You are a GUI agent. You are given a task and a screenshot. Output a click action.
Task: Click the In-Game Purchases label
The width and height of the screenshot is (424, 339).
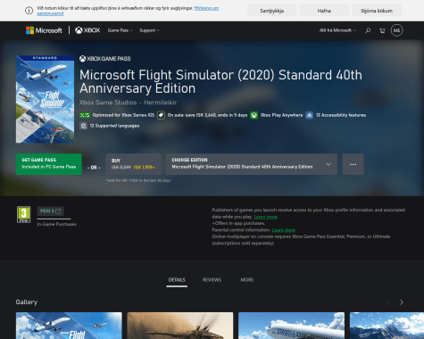point(57,224)
